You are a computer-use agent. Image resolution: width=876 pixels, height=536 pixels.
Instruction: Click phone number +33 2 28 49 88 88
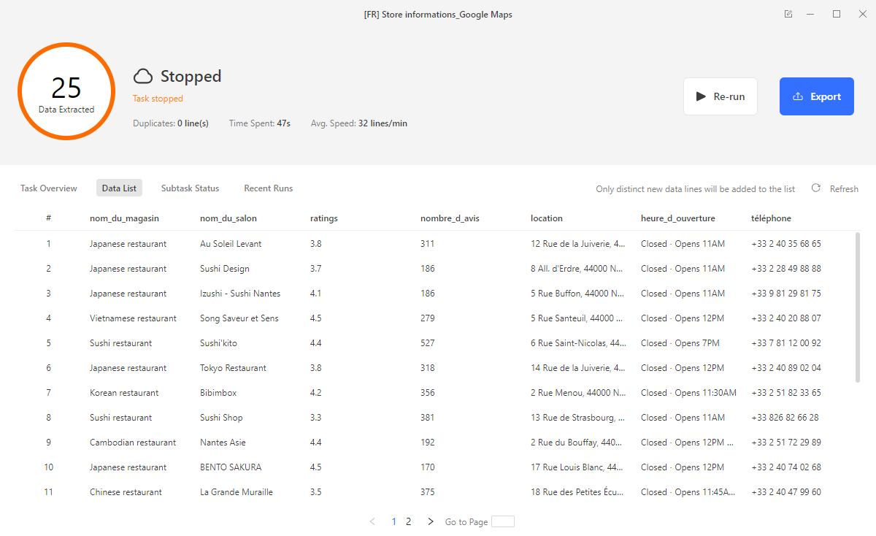(786, 269)
